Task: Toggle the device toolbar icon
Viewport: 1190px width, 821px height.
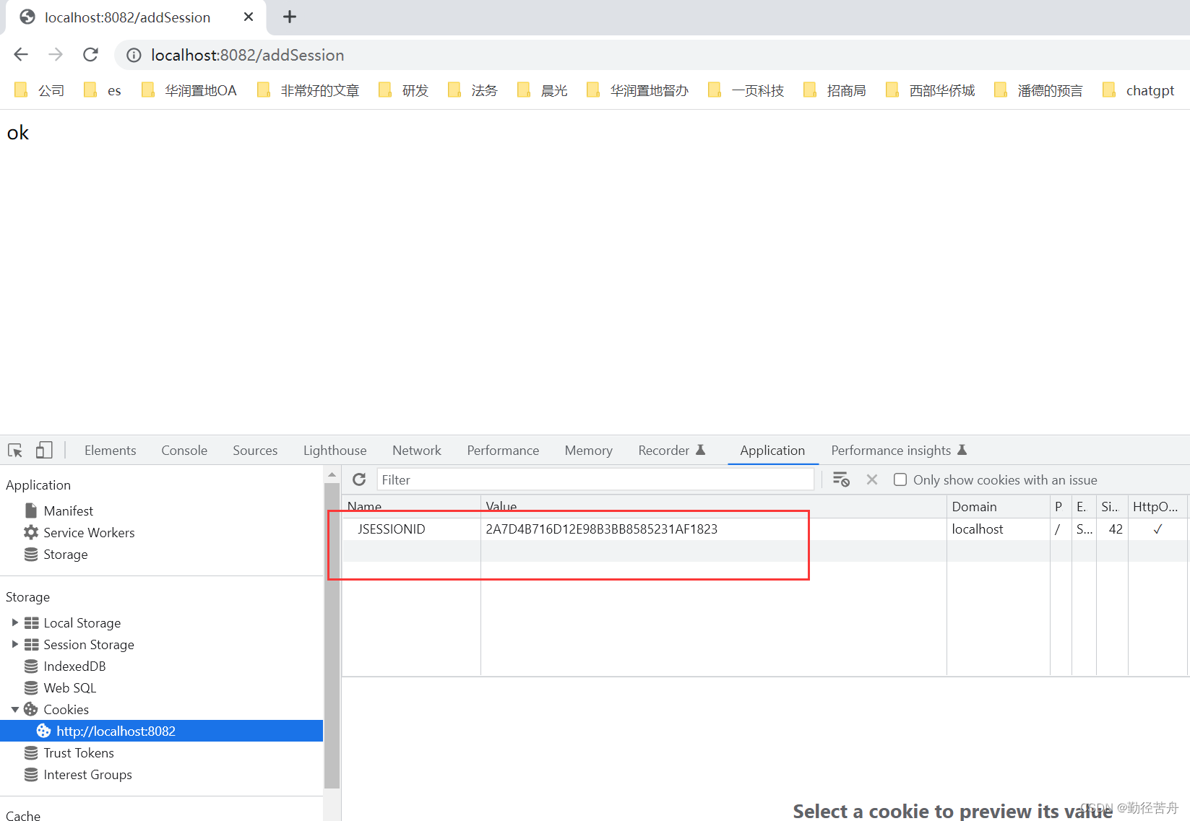Action: click(44, 451)
